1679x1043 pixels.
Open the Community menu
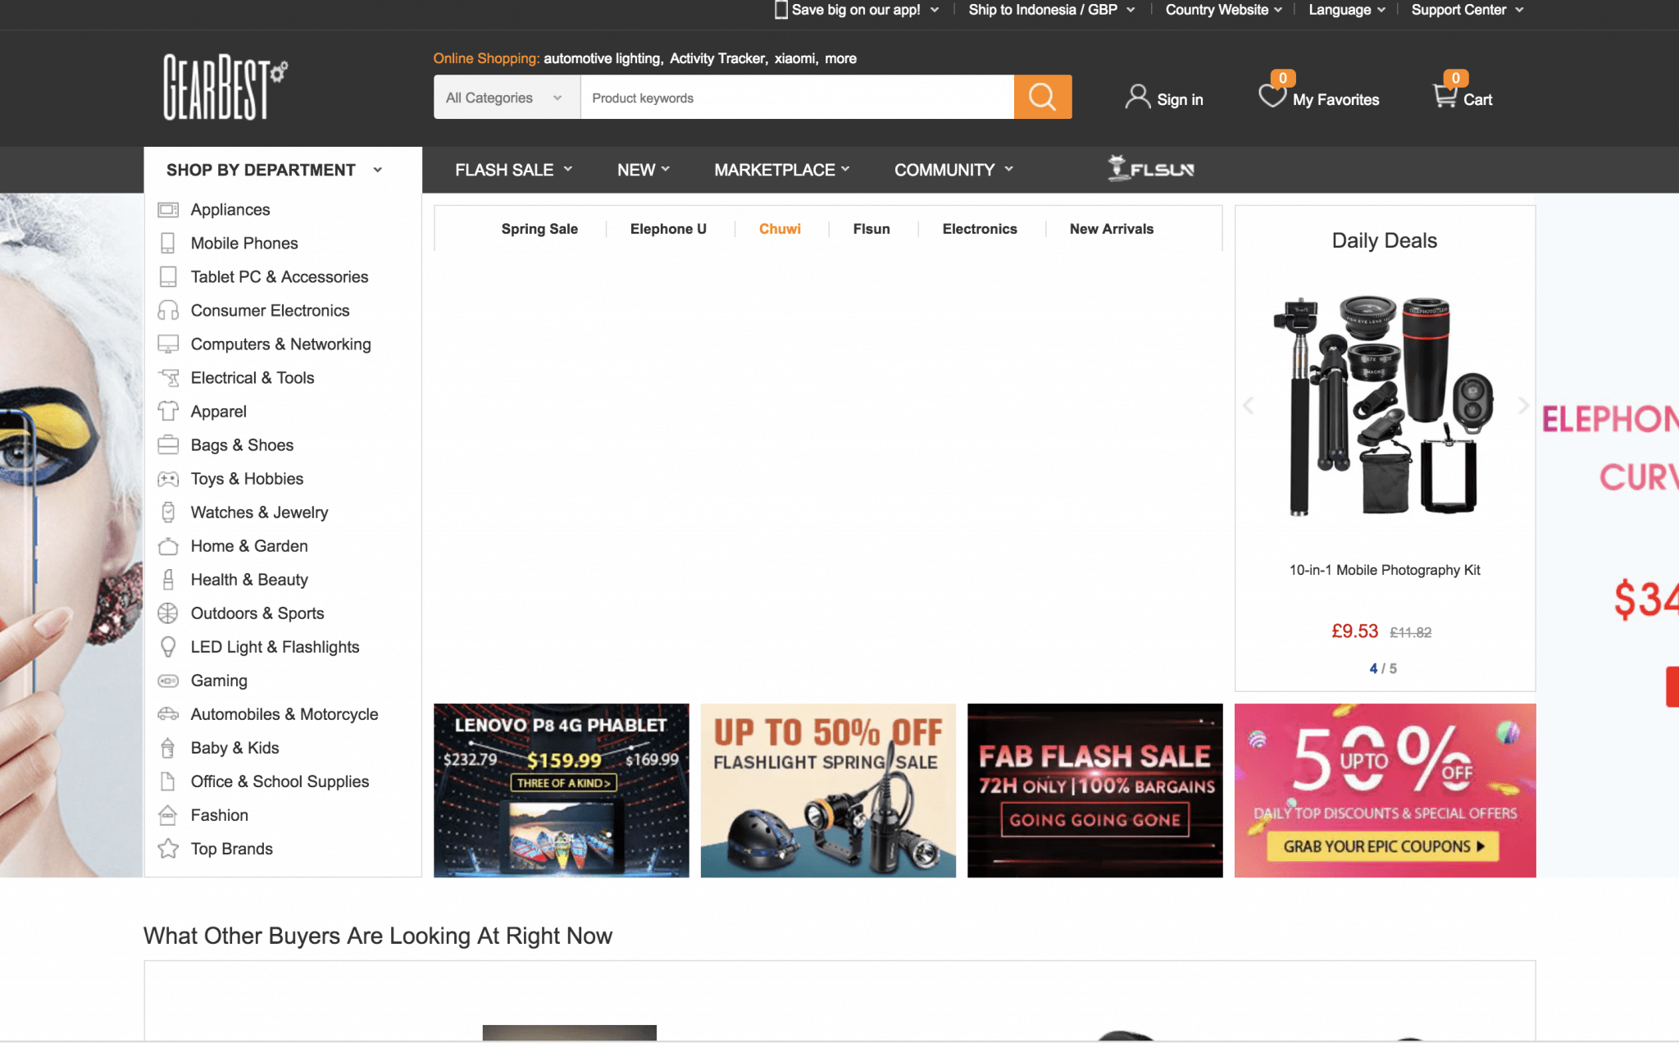953,170
